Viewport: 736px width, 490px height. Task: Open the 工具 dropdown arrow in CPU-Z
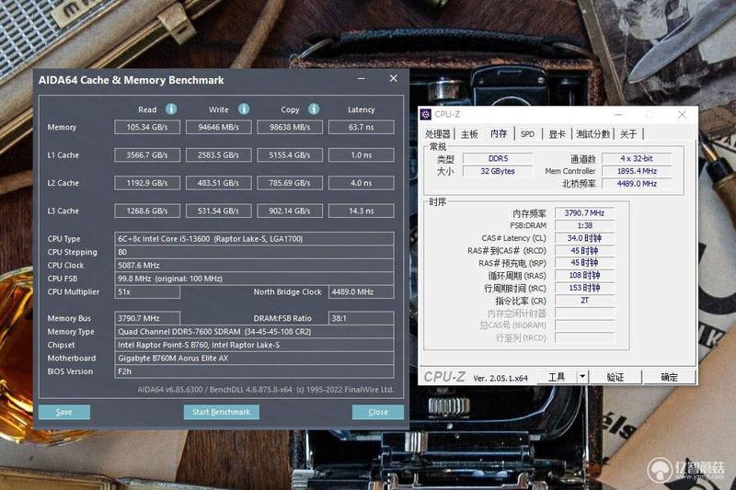pyautogui.click(x=582, y=377)
